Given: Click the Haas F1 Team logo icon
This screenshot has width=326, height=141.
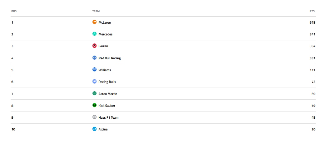Looking at the screenshot, I should tap(94, 117).
